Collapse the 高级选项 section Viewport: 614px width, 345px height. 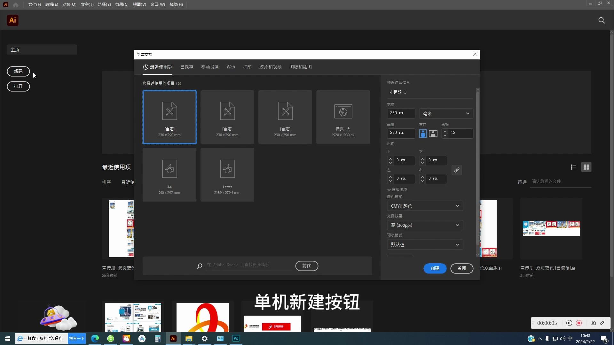[x=397, y=190]
